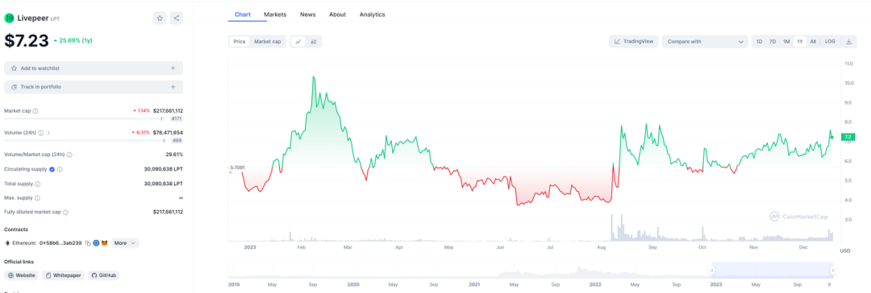871x293 pixels.
Task: Click Market cap info icon
Action: click(35, 111)
